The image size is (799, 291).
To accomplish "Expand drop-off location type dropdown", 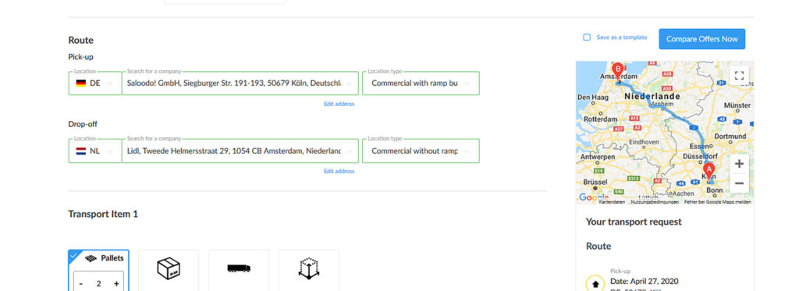I will pyautogui.click(x=421, y=151).
